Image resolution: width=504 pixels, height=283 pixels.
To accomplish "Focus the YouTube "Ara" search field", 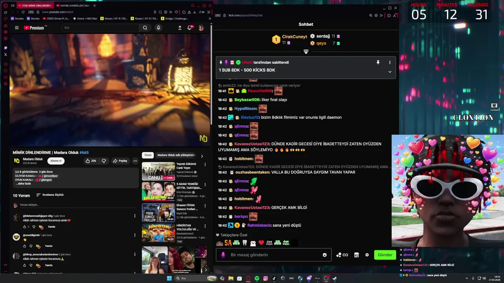I will (x=100, y=28).
